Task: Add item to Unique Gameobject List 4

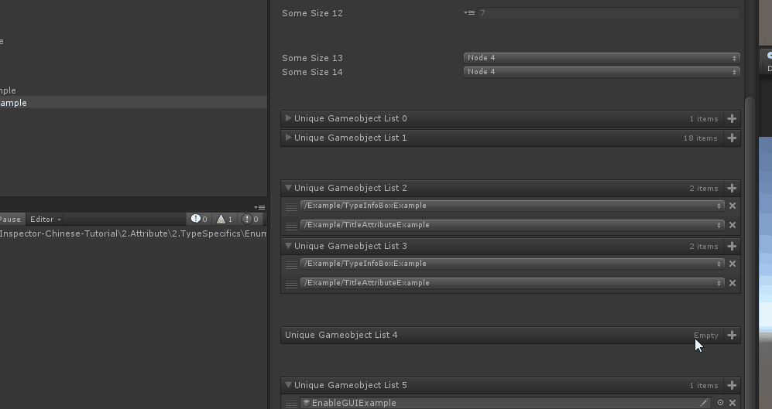Action: tap(732, 335)
